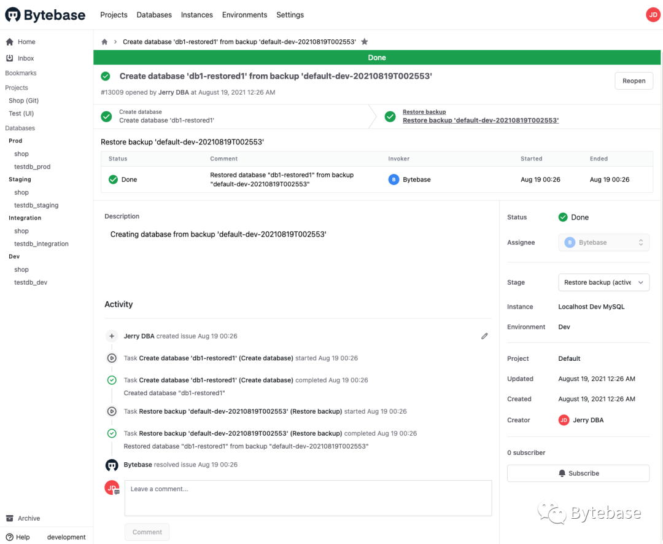Click the Comment button

(x=147, y=532)
